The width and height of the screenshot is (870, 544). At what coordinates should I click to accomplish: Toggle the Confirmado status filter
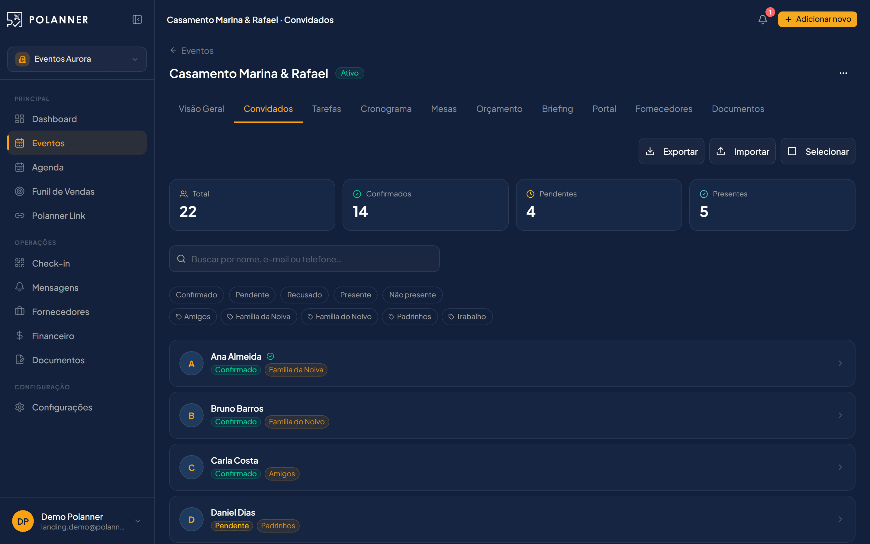pos(196,295)
